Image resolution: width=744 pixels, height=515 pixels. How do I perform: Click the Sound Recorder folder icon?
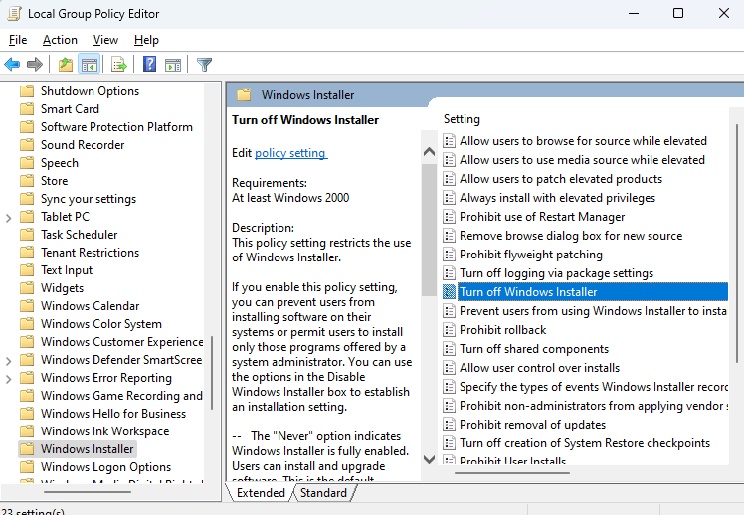(x=27, y=144)
